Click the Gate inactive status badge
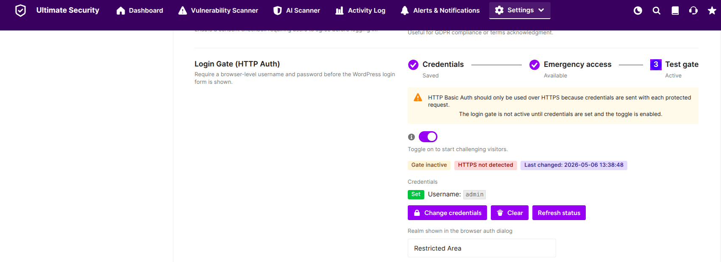Image resolution: width=721 pixels, height=262 pixels. tap(429, 165)
